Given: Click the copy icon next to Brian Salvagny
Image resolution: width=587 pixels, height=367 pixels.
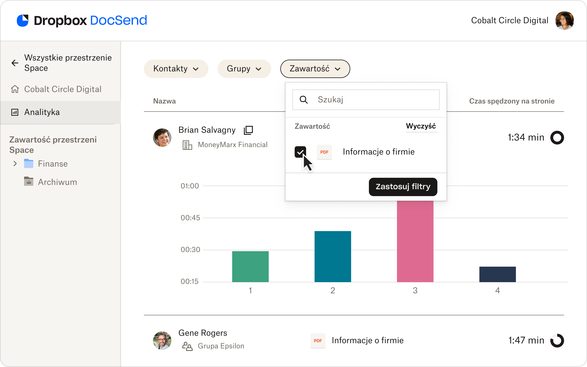Looking at the screenshot, I should [248, 130].
